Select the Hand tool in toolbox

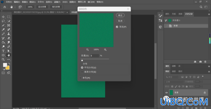(9, 55)
